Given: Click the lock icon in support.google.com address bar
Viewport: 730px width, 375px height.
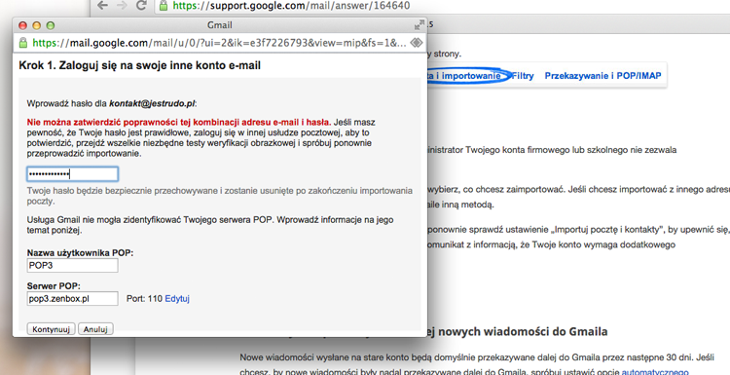Looking at the screenshot, I should (x=163, y=5).
